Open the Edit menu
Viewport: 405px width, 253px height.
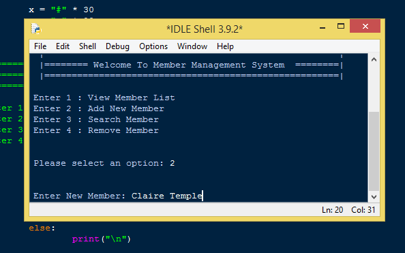tap(63, 46)
